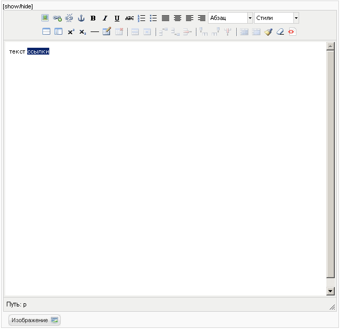Open HTML source code editor icon

click(x=292, y=31)
